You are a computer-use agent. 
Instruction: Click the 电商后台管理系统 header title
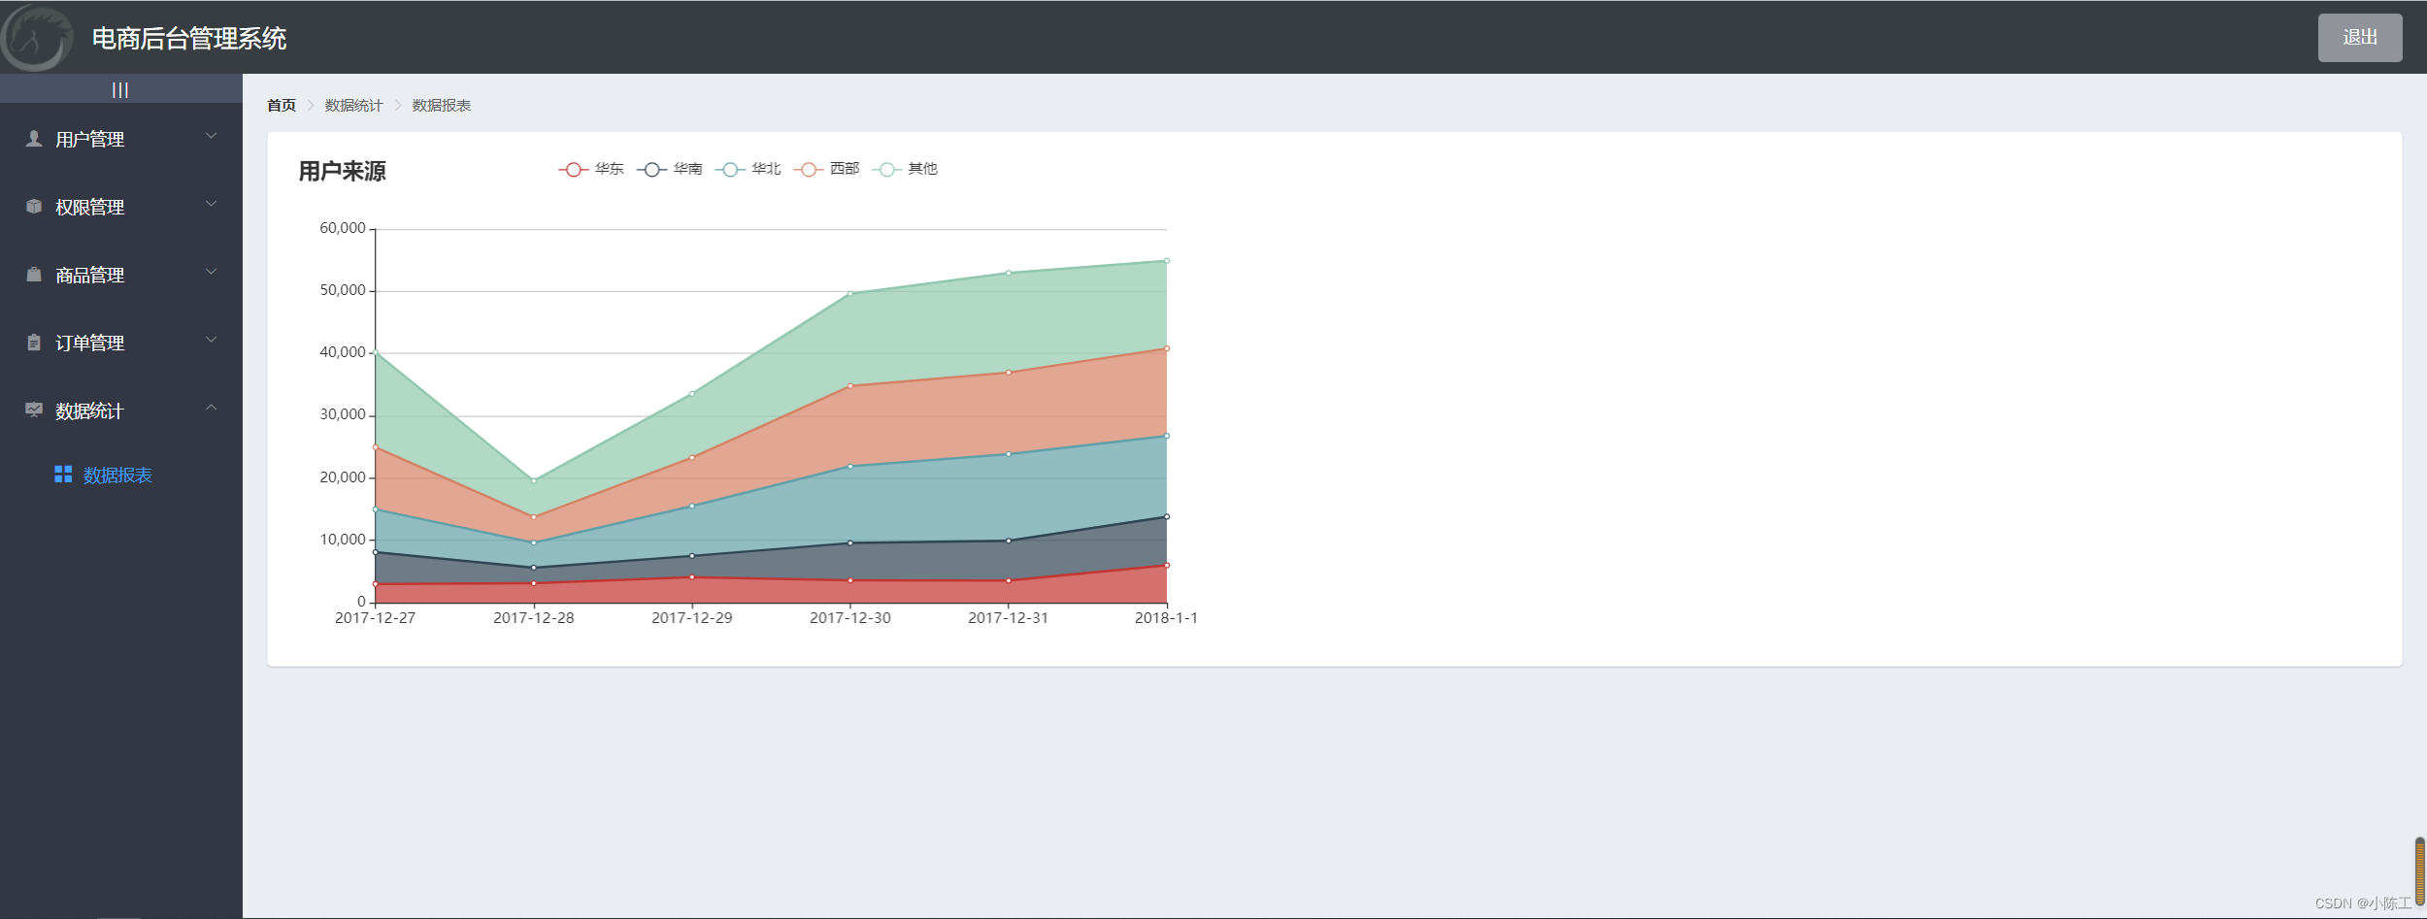click(x=189, y=39)
